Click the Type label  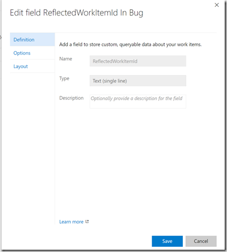(64, 78)
